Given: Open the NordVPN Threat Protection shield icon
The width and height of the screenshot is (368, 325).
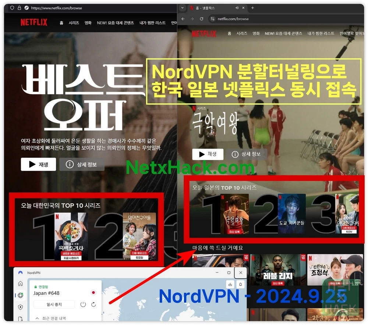Looking at the screenshot, I should [x=20, y=307].
